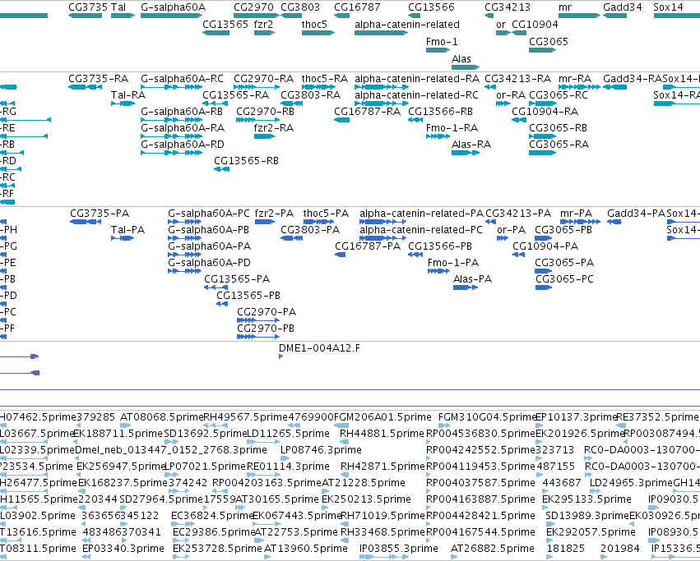
Task: Select the AT26882.5prime EST label
Action: click(x=493, y=548)
